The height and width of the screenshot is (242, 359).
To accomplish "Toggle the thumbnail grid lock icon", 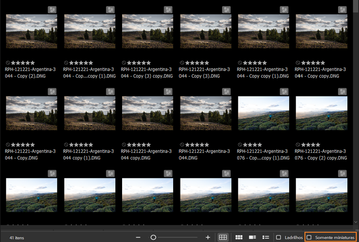I will [x=223, y=238].
